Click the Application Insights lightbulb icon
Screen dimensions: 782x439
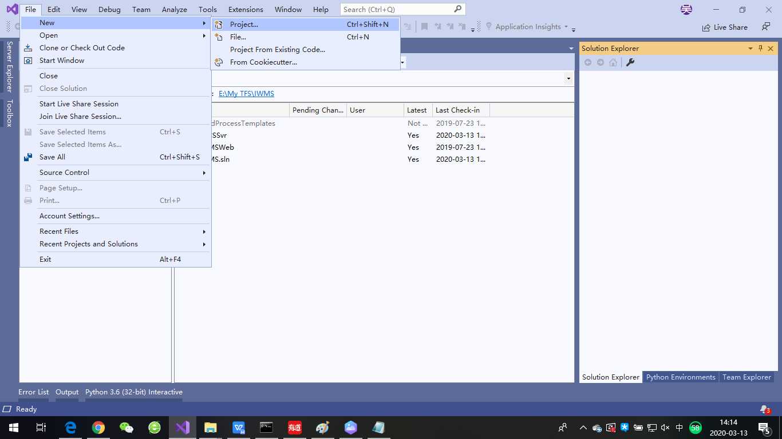[x=488, y=27]
